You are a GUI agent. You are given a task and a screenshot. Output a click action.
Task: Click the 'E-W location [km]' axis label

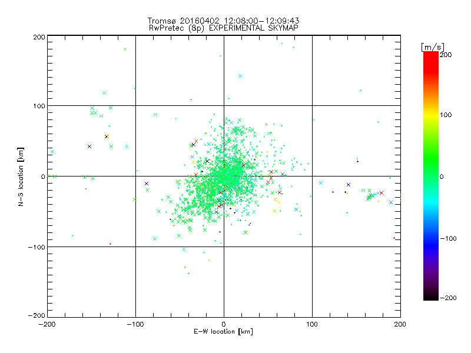[x=224, y=332]
